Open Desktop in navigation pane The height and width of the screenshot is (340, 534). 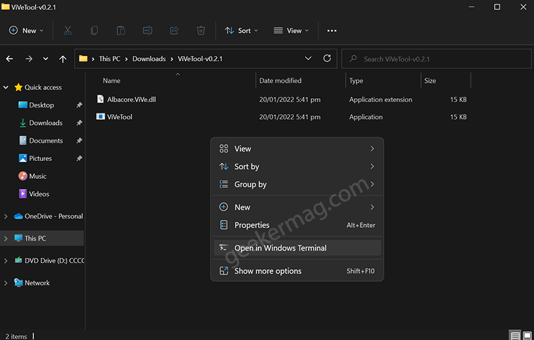coord(41,105)
